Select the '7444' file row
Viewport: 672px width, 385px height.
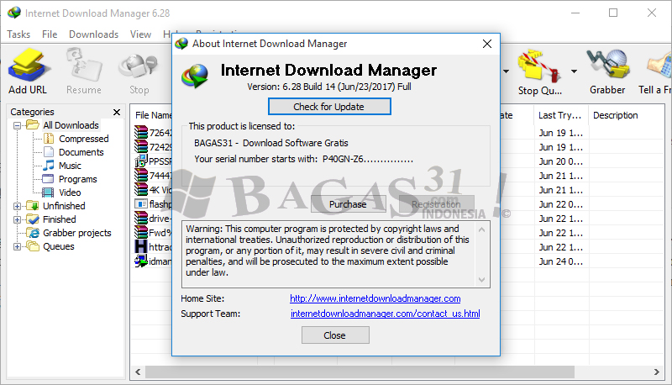pyautogui.click(x=153, y=176)
